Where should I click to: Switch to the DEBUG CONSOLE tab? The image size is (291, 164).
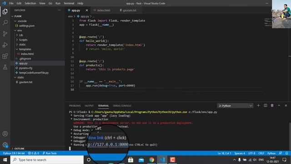coord(122,106)
